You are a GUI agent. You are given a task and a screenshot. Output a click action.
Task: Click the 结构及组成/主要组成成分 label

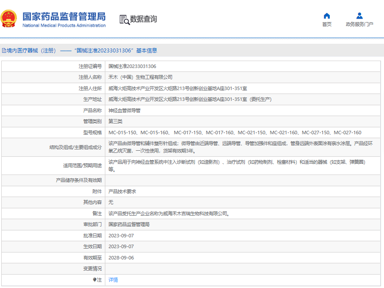click(x=75, y=147)
